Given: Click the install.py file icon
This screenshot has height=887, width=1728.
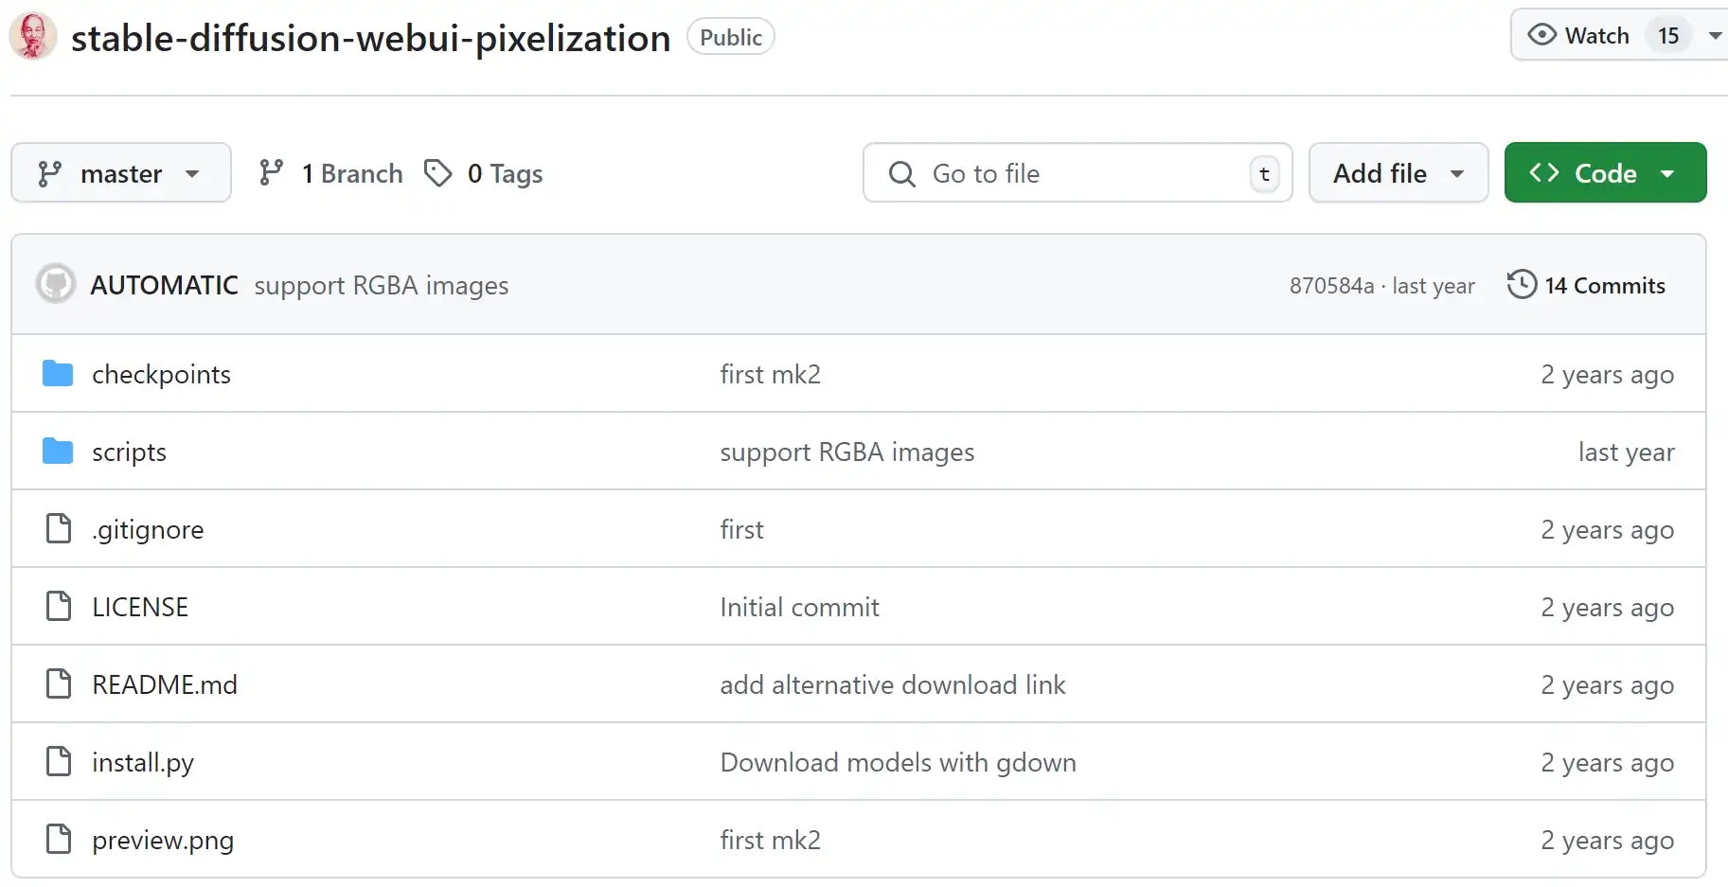Looking at the screenshot, I should (59, 762).
